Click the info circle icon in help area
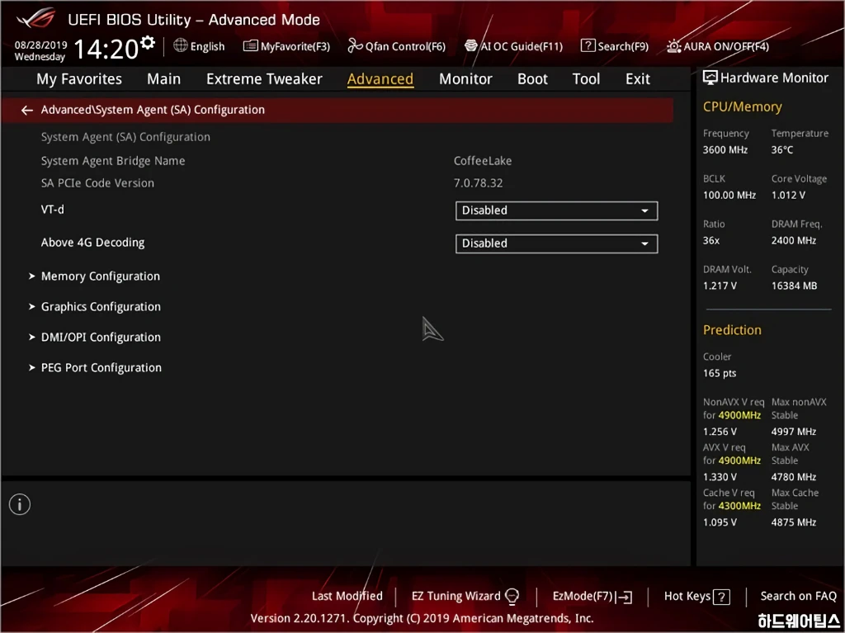Viewport: 845px width, 633px height. point(20,505)
